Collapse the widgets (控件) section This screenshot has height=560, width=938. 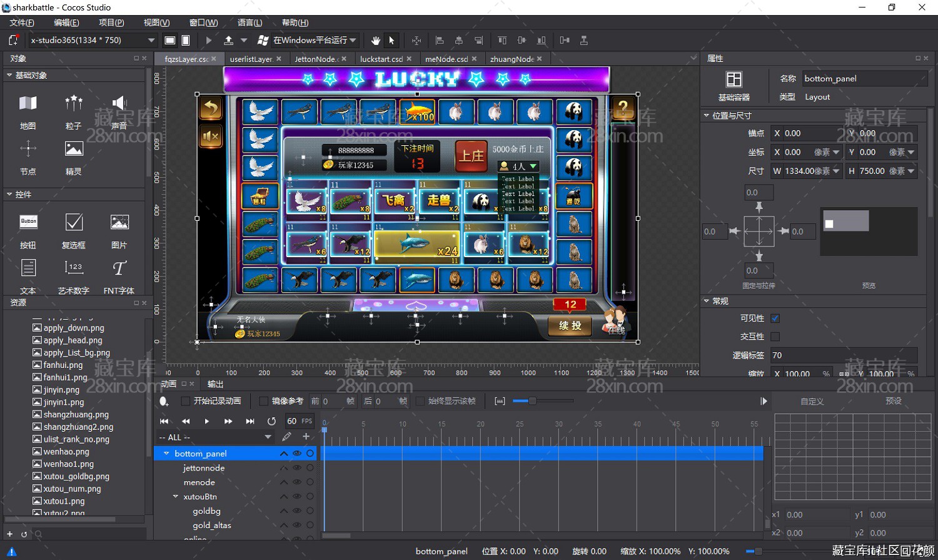[x=9, y=195]
